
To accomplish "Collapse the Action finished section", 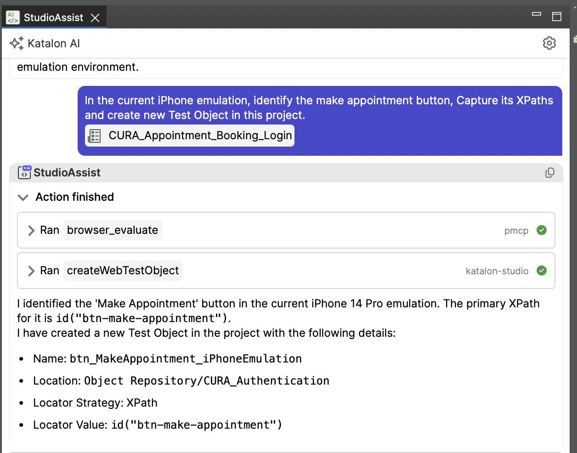I will [23, 197].
